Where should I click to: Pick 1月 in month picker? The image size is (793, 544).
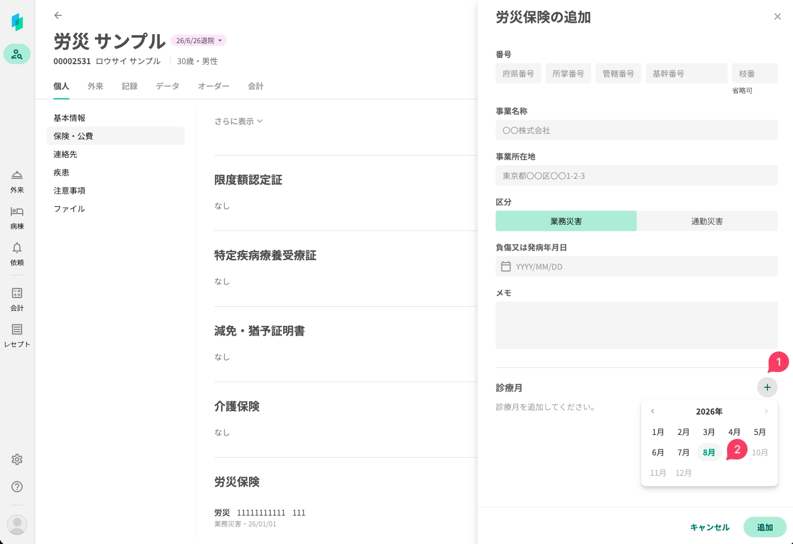tap(658, 432)
